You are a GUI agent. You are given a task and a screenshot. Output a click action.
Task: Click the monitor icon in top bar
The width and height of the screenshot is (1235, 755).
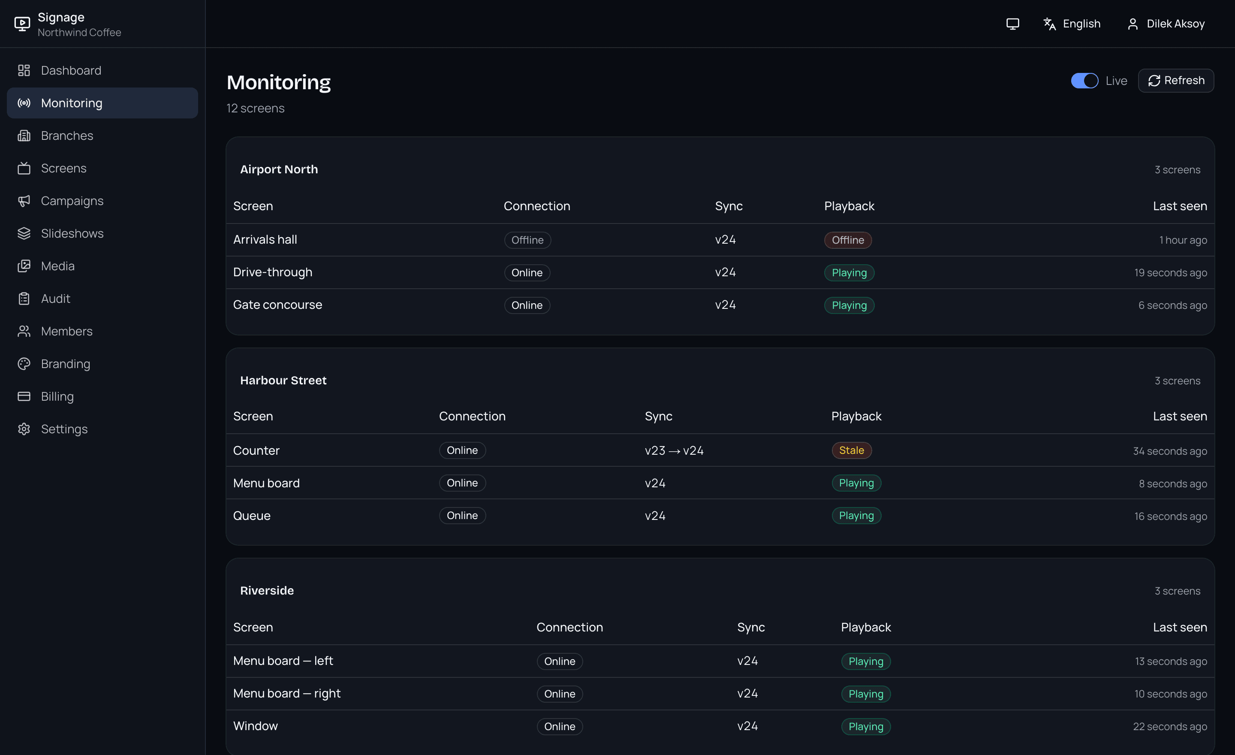coord(1012,24)
